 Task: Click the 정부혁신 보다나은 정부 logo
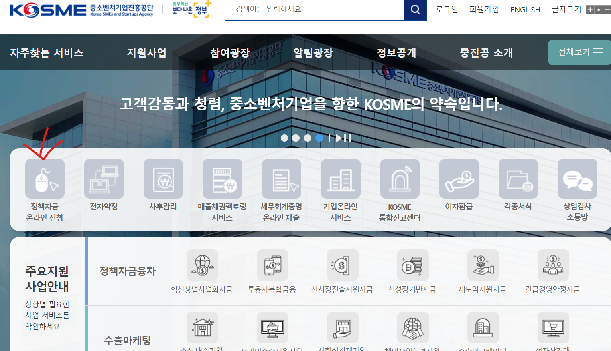coord(191,9)
